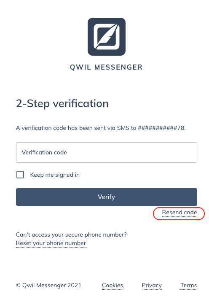Screen dimensions: 209x302
Task: Open the Cookies policy link
Action: click(113, 285)
